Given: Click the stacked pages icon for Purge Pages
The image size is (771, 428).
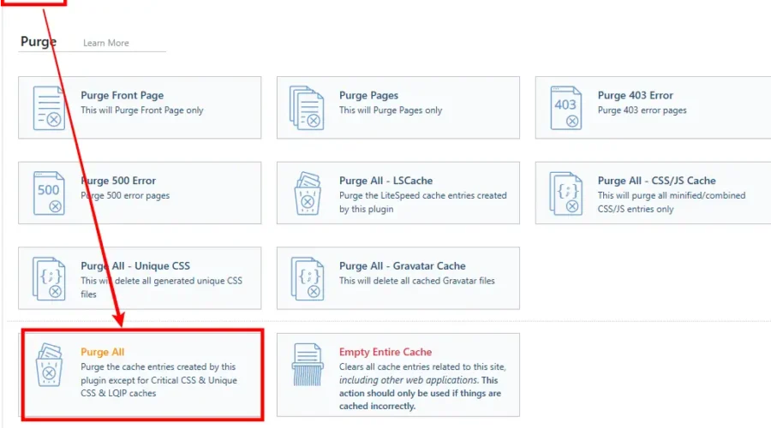Looking at the screenshot, I should 307,108.
